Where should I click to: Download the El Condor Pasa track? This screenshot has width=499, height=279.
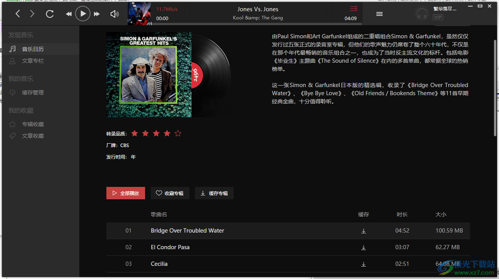coord(364,248)
